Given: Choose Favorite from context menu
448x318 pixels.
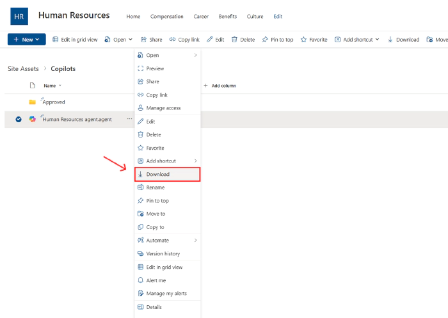Looking at the screenshot, I should [168, 148].
